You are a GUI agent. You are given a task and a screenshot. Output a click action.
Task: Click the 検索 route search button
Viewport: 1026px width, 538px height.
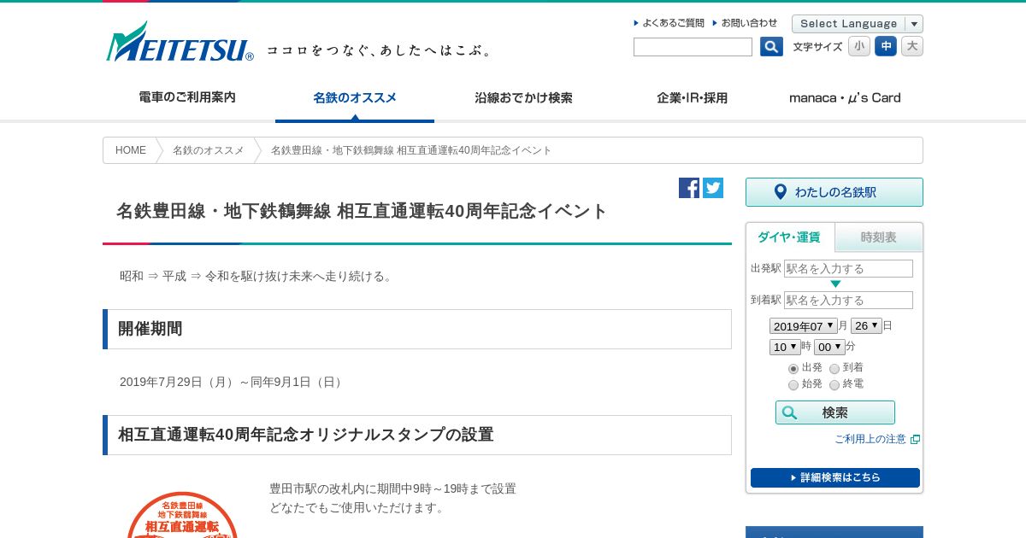pos(835,412)
